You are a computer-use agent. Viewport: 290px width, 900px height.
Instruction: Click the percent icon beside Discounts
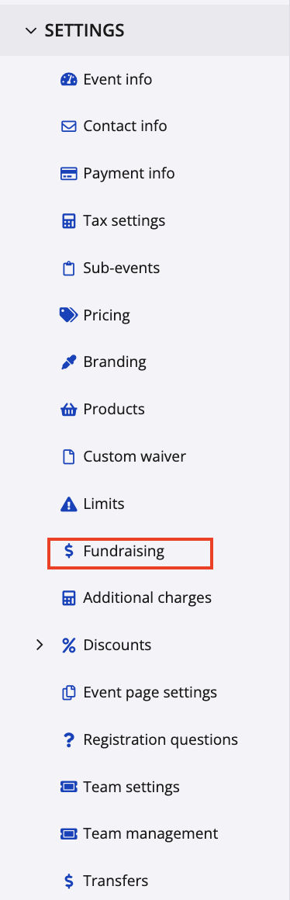[69, 646]
